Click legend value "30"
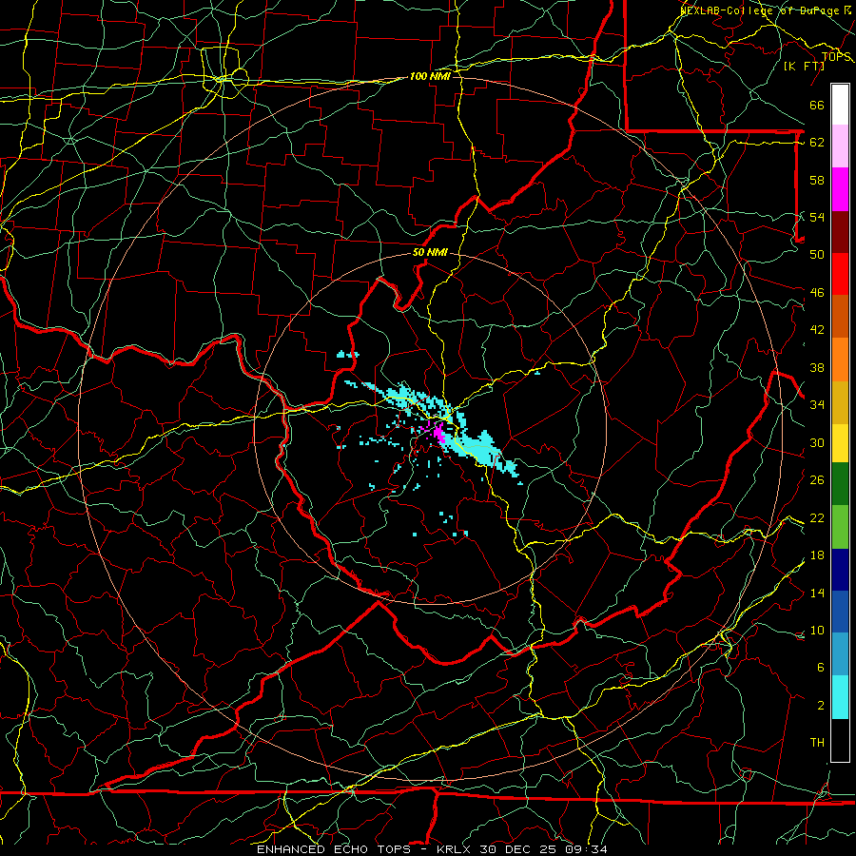 point(817,442)
